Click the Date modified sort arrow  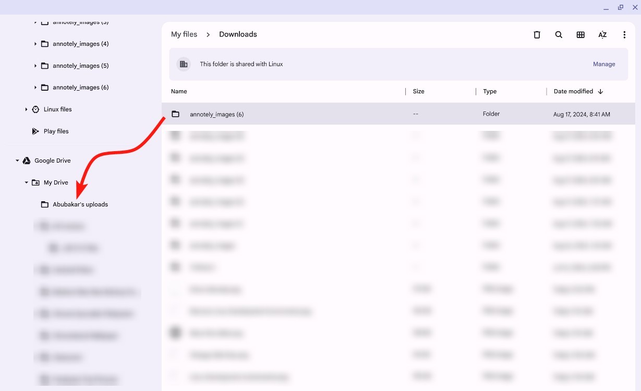(x=600, y=91)
